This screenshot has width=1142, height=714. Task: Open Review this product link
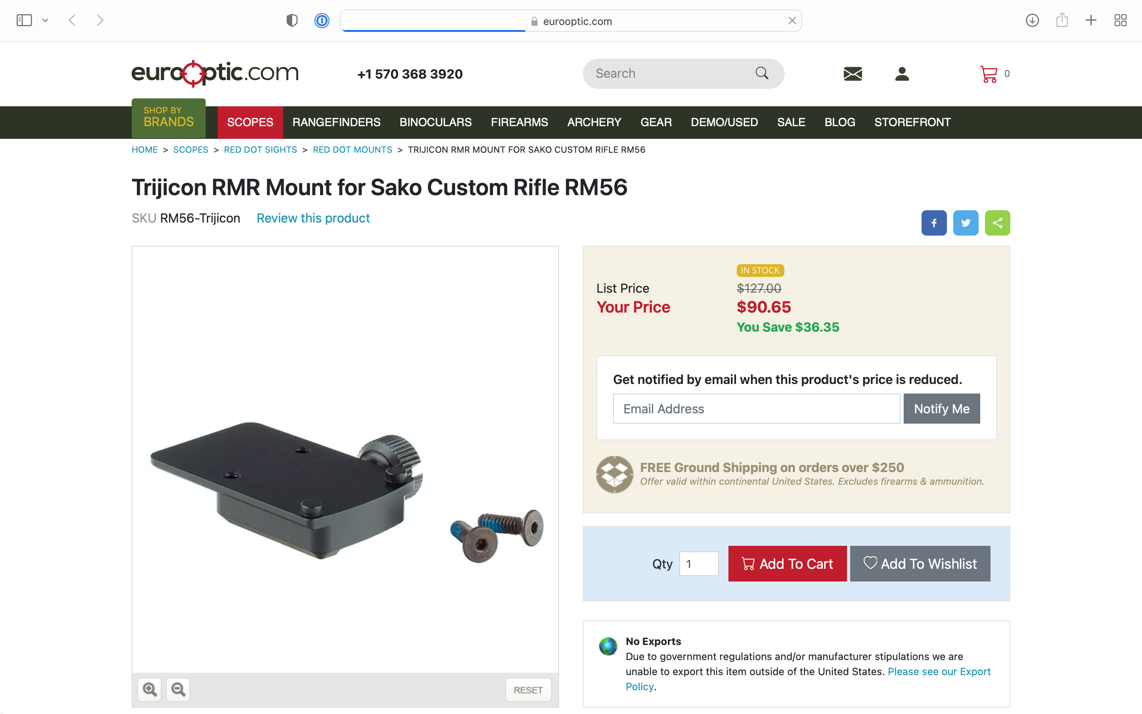point(313,218)
